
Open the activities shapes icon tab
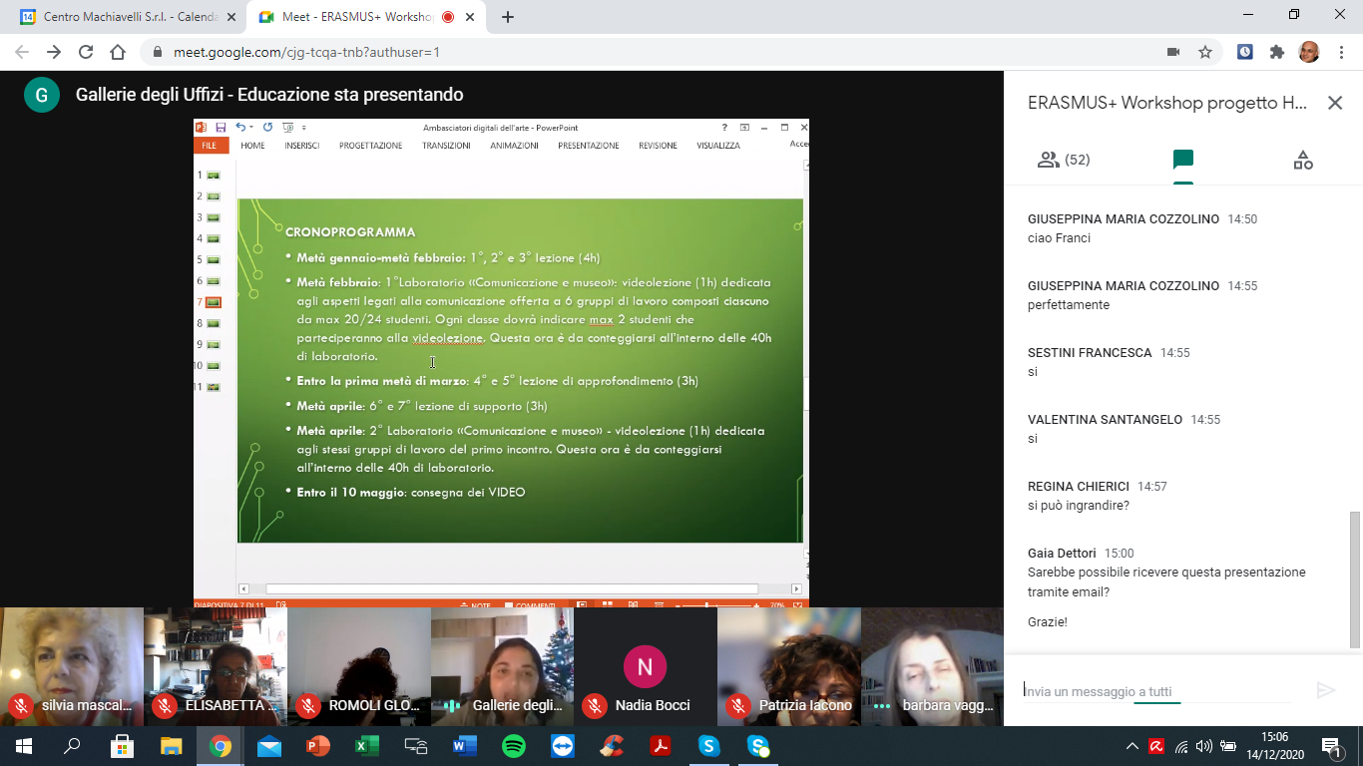[1303, 160]
